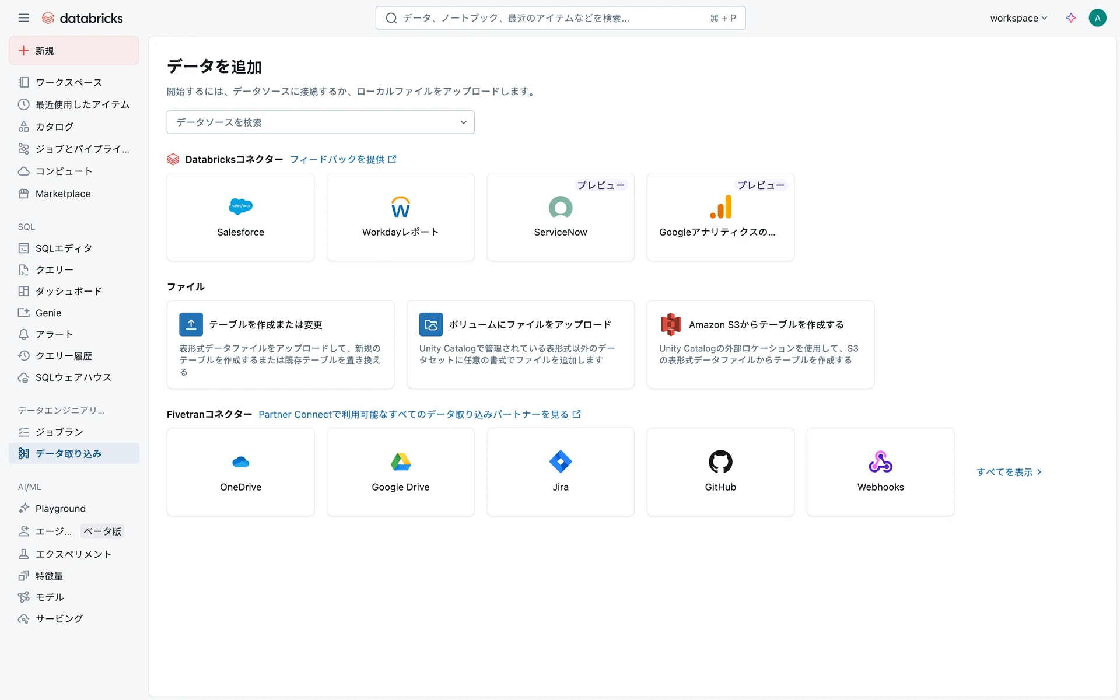Click the 新規 button
The height and width of the screenshot is (700, 1120).
74,51
